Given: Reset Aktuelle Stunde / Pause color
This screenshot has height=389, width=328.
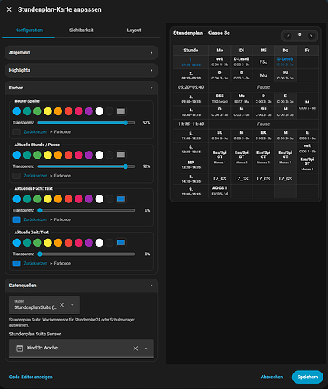Looking at the screenshot, I should point(36,176).
